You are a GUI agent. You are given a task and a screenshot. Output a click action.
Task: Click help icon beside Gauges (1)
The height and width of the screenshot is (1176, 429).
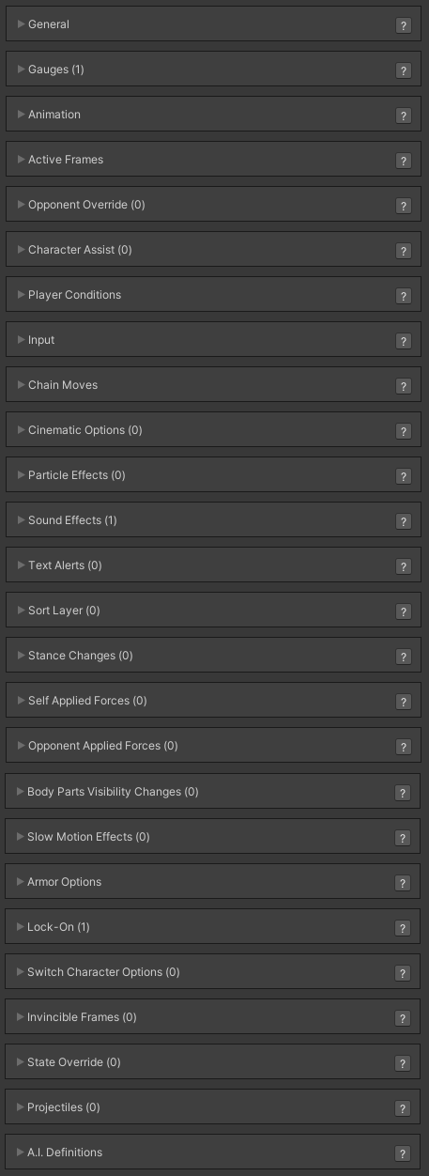pyautogui.click(x=404, y=70)
